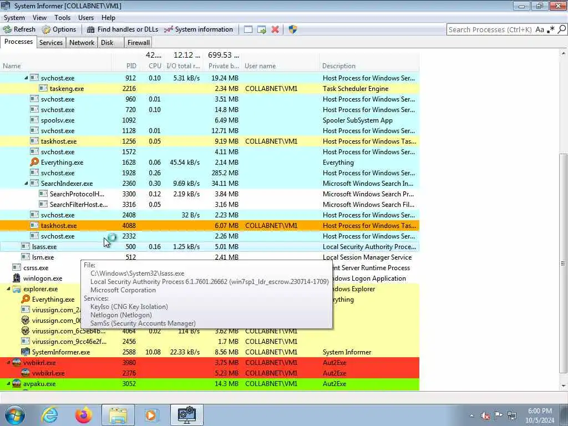This screenshot has width=568, height=426.
Task: Click the find window and thread icon
Action: [262, 30]
